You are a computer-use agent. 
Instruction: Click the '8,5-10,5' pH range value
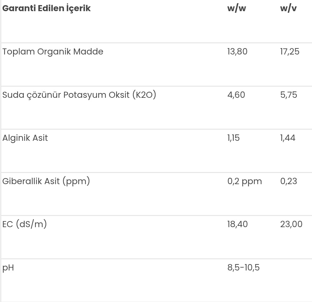pos(244,268)
